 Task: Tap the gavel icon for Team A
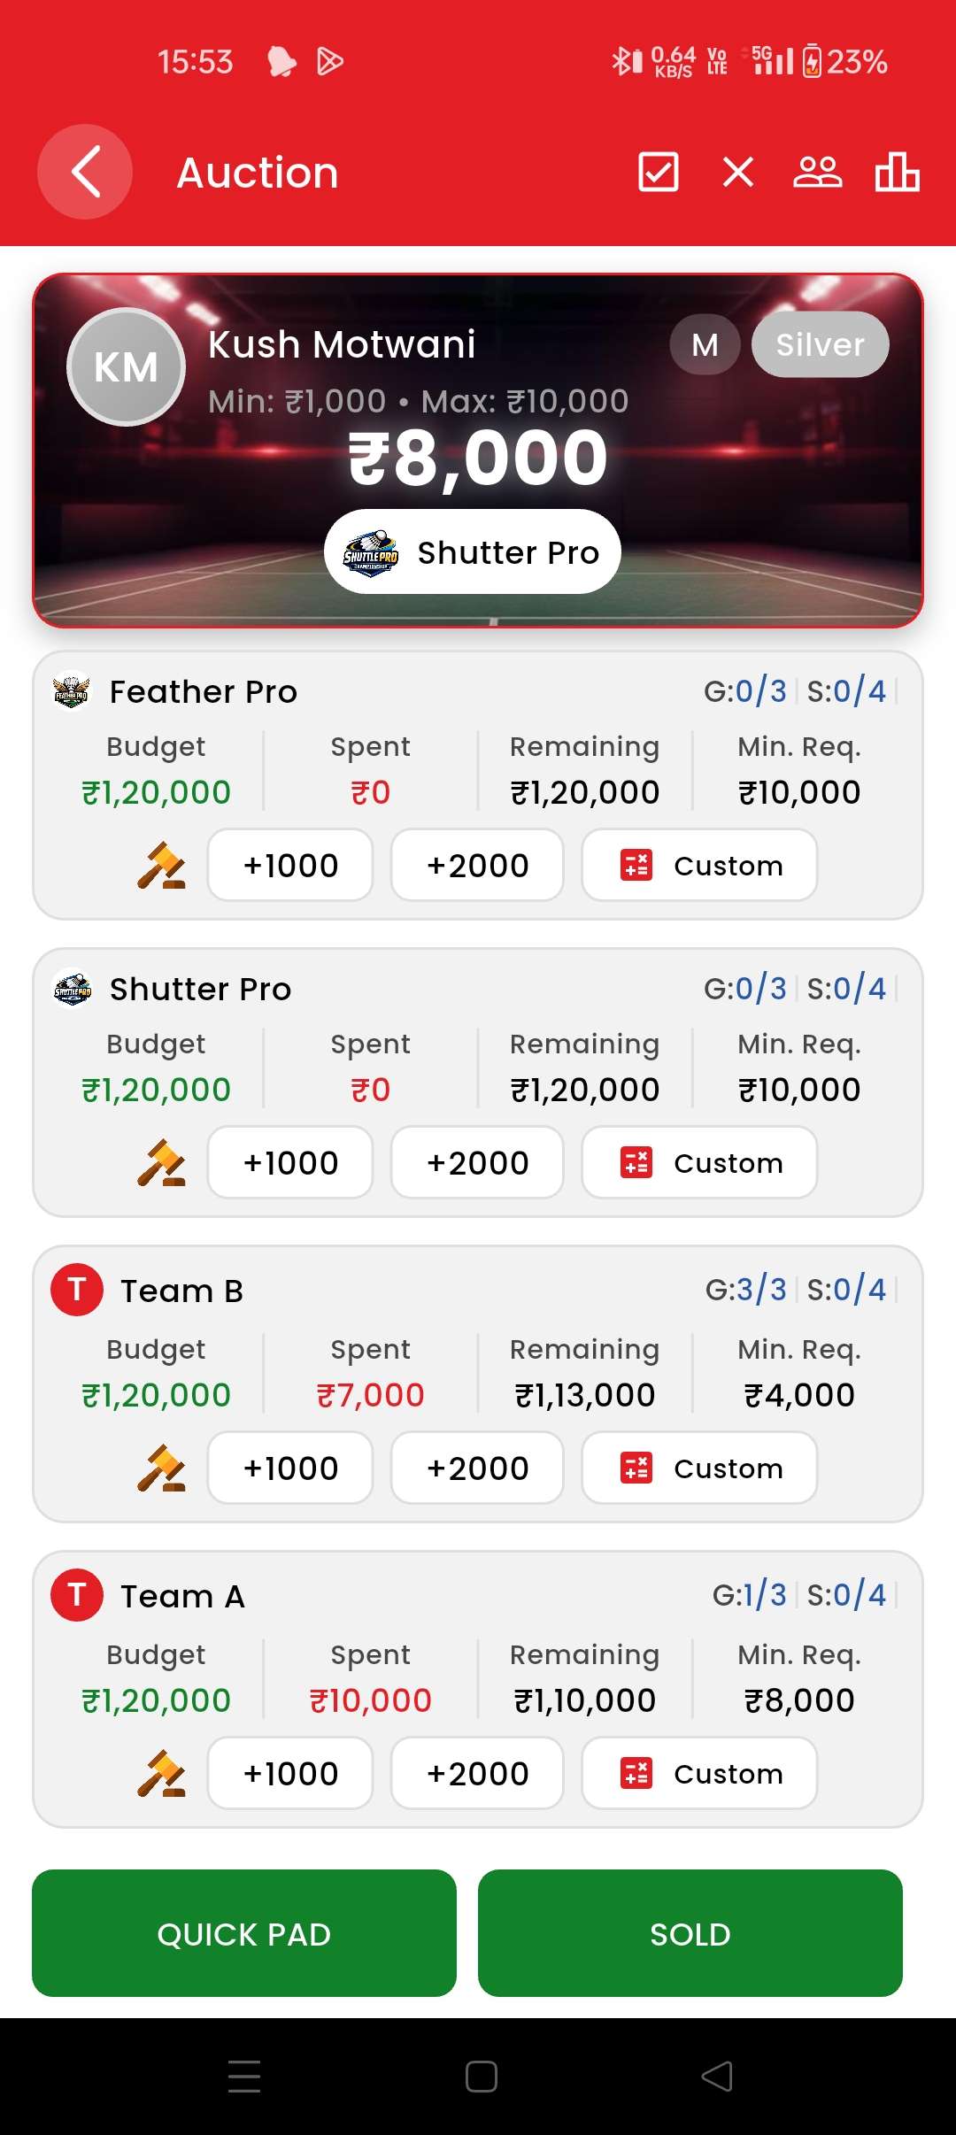tap(161, 1773)
